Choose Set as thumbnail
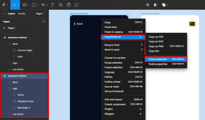Image resolution: width=205 pixels, height=120 pixels. 123,91
